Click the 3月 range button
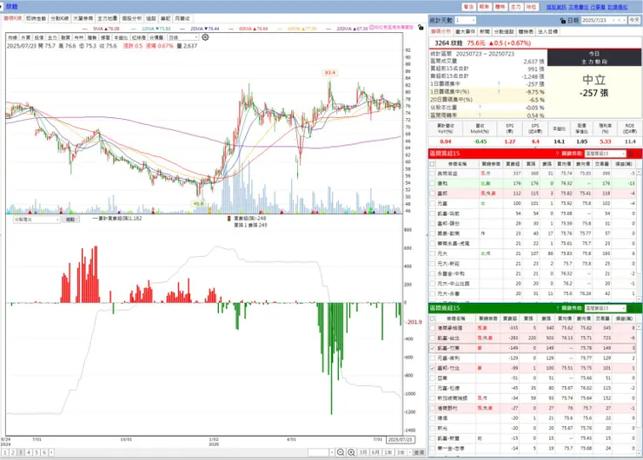This screenshot has height=460, width=643. [x=363, y=453]
